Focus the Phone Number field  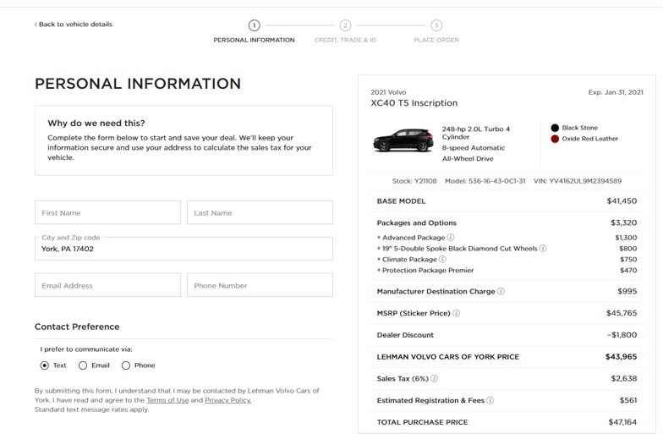pos(260,285)
